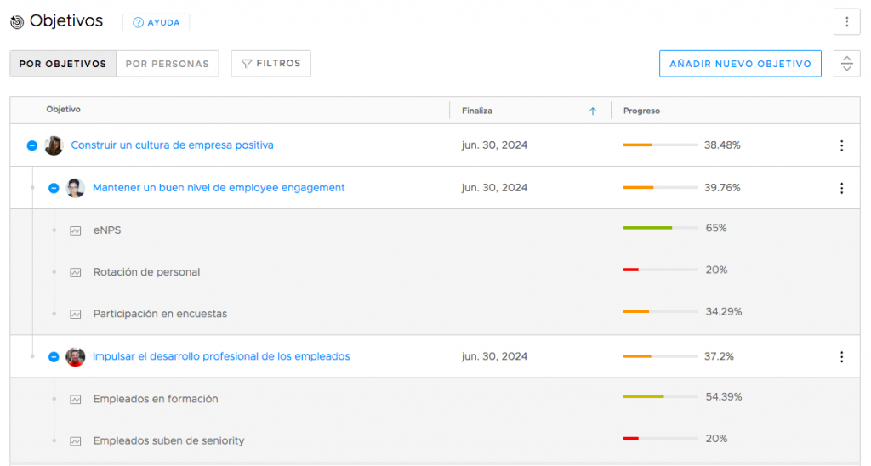Image resolution: width=871 pixels, height=466 pixels.
Task: Click the jun. 30, 2024 date on Construir row
Action: tap(494, 145)
